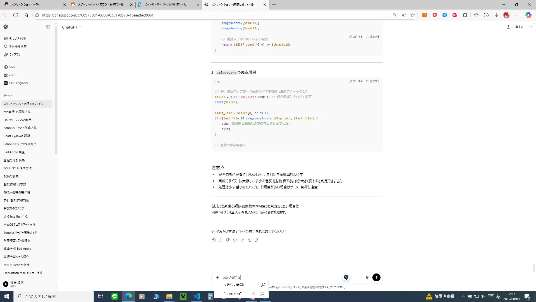This screenshot has height=302, width=536.
Task: Click コピーする on upload.php code block
Action: (356, 81)
